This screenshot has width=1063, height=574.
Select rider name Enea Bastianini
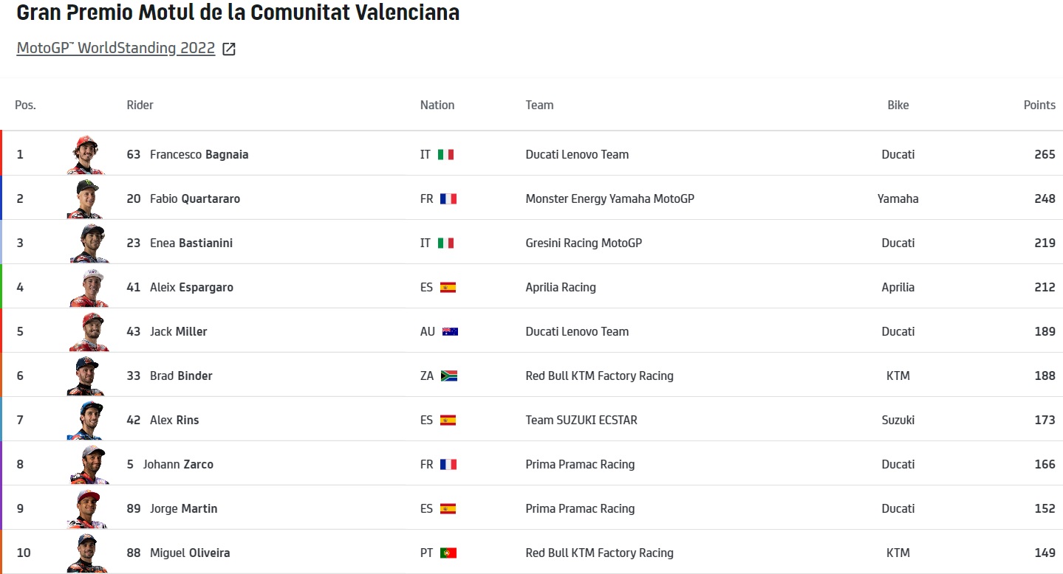coord(191,243)
